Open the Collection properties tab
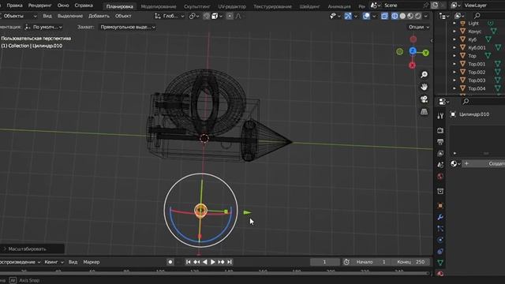The image size is (505, 284). tap(440, 191)
